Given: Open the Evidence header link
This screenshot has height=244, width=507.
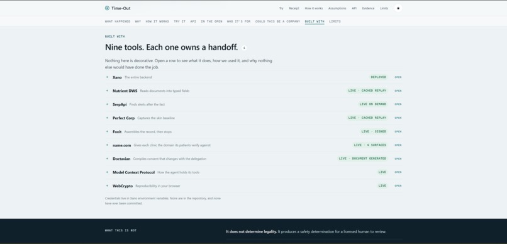Looking at the screenshot, I should [x=368, y=8].
